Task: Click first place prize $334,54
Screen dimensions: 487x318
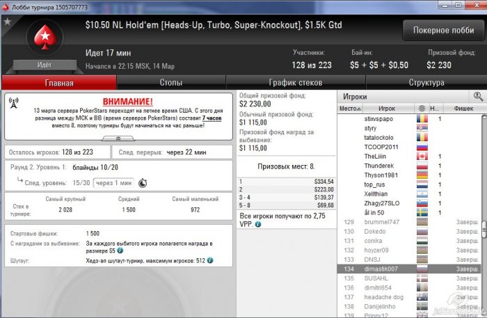Action: (324, 182)
